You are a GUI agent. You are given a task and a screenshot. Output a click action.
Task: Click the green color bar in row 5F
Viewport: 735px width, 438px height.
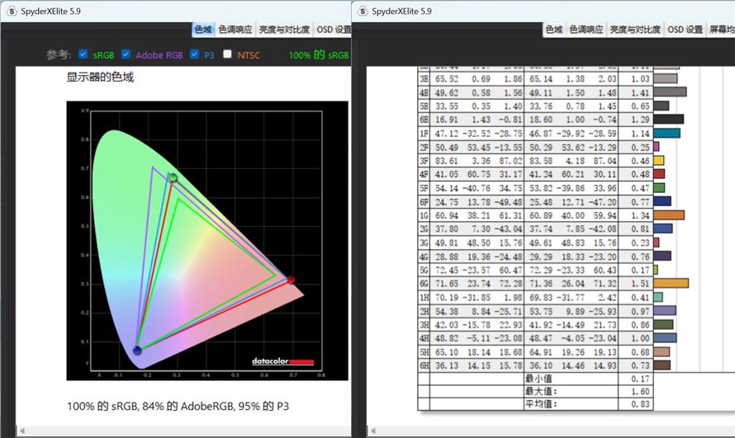click(x=659, y=188)
